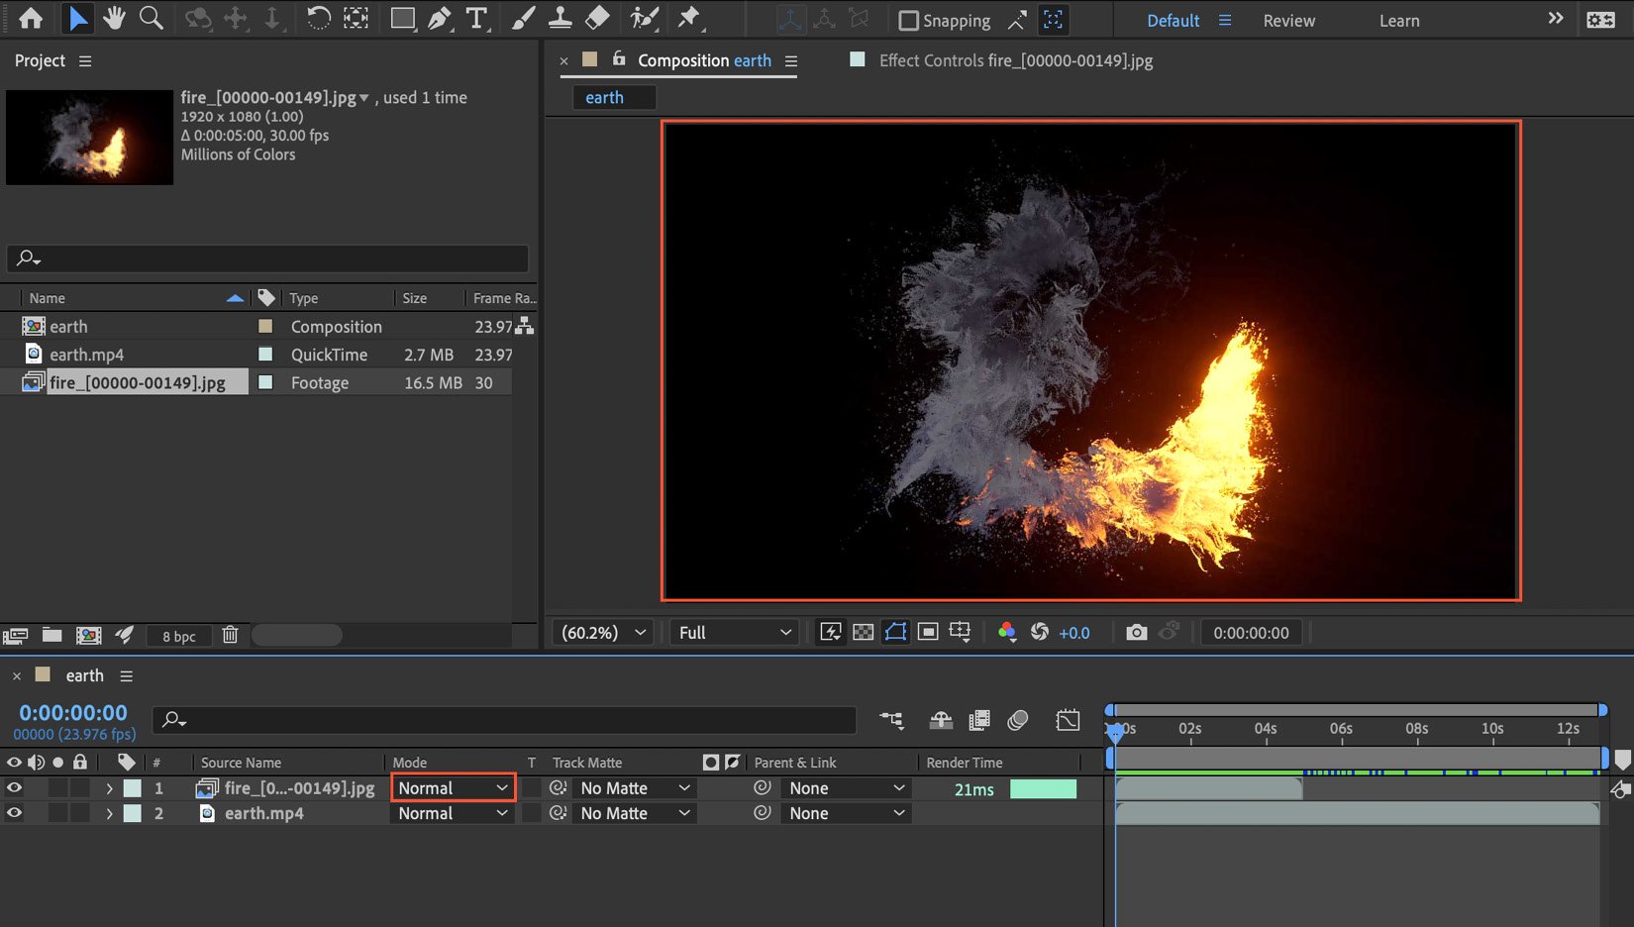Select the Roto Brush tool

click(x=645, y=18)
